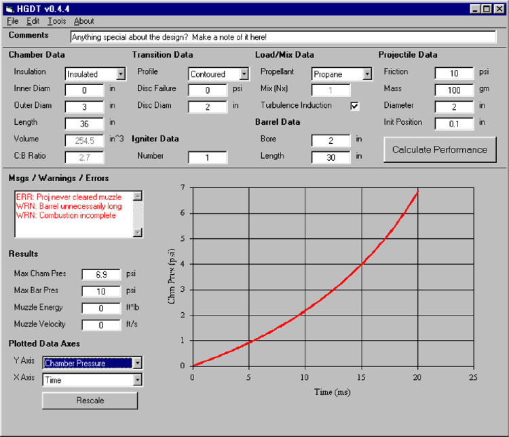Click the Rescale button
Image resolution: width=509 pixels, height=437 pixels.
[x=90, y=400]
